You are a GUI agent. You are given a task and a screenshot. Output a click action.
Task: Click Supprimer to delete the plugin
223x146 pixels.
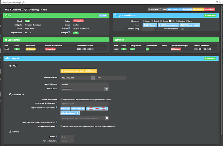coord(210,9)
